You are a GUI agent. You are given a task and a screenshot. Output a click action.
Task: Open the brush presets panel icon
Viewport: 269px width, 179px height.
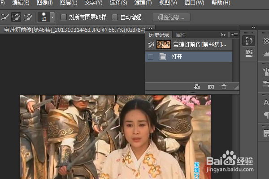coord(266,72)
